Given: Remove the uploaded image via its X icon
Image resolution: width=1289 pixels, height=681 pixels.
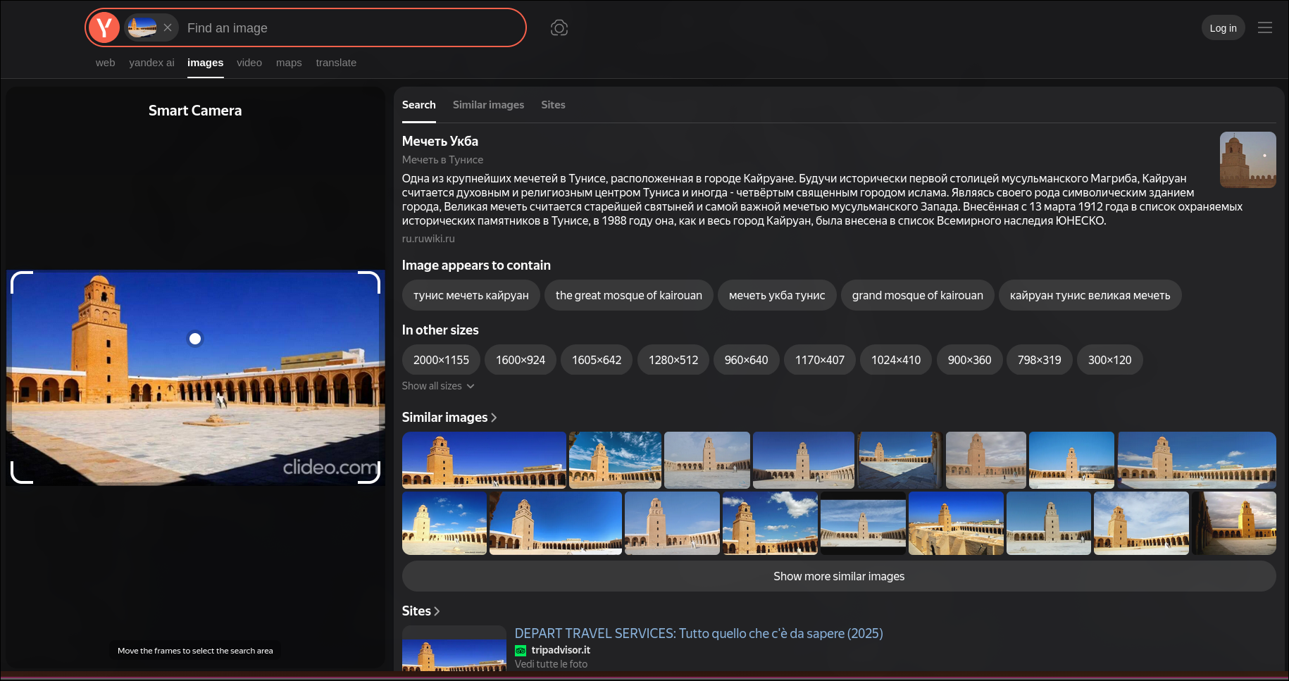Looking at the screenshot, I should tap(168, 27).
